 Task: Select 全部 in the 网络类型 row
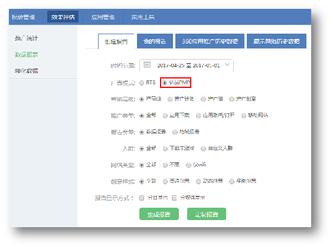click(x=142, y=165)
